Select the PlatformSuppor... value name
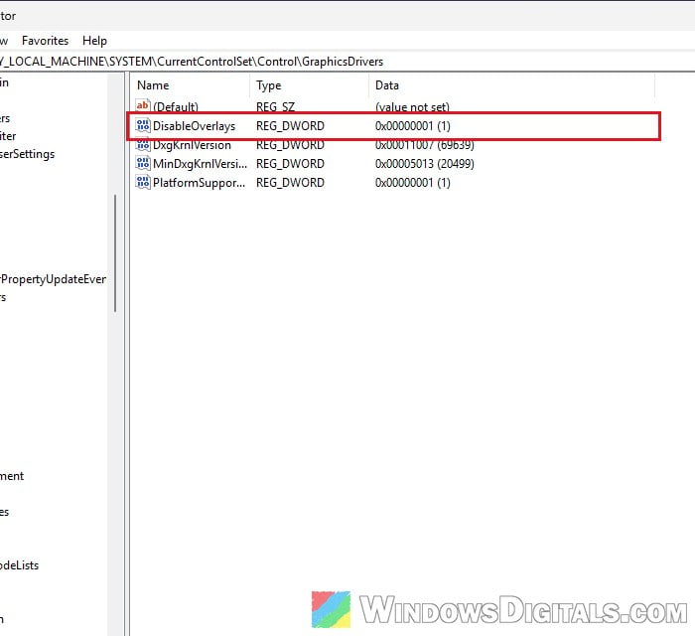 click(x=199, y=183)
